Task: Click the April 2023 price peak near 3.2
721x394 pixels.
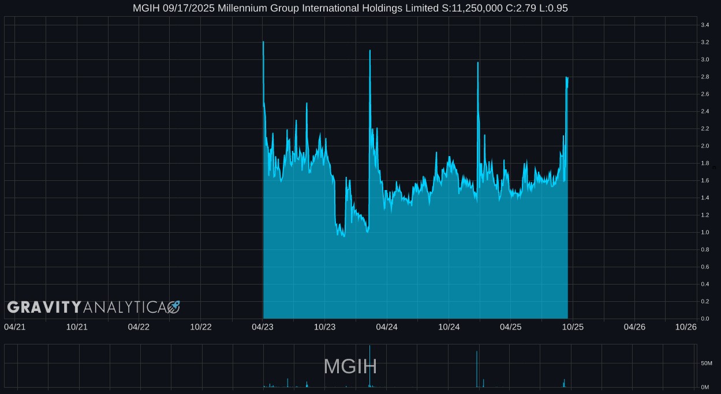Action: click(x=263, y=42)
